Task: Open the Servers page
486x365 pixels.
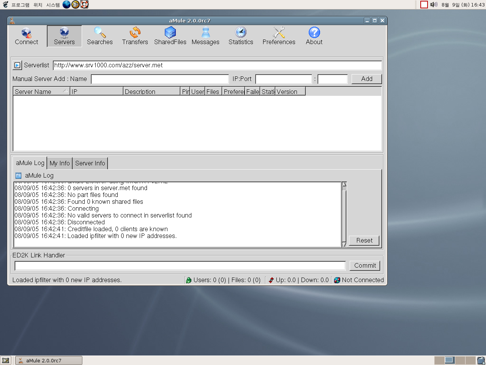Action: click(x=64, y=36)
